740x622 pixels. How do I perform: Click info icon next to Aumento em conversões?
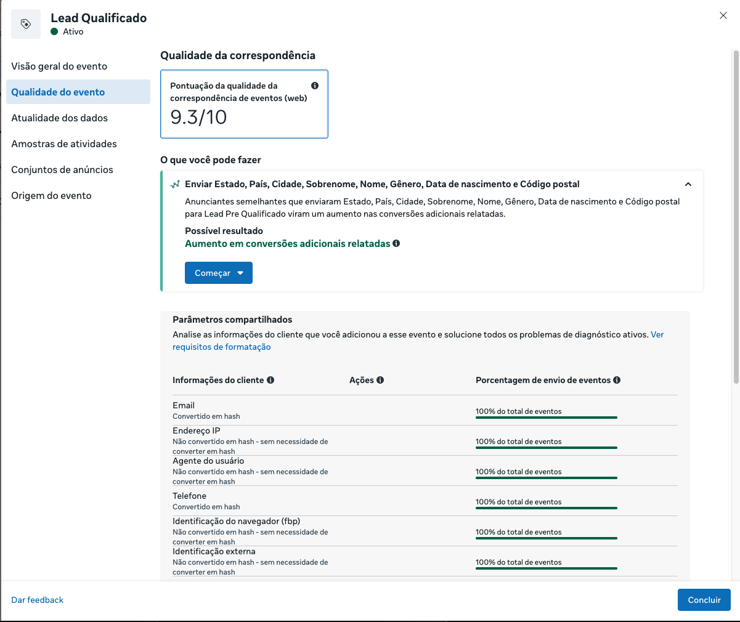pos(396,243)
